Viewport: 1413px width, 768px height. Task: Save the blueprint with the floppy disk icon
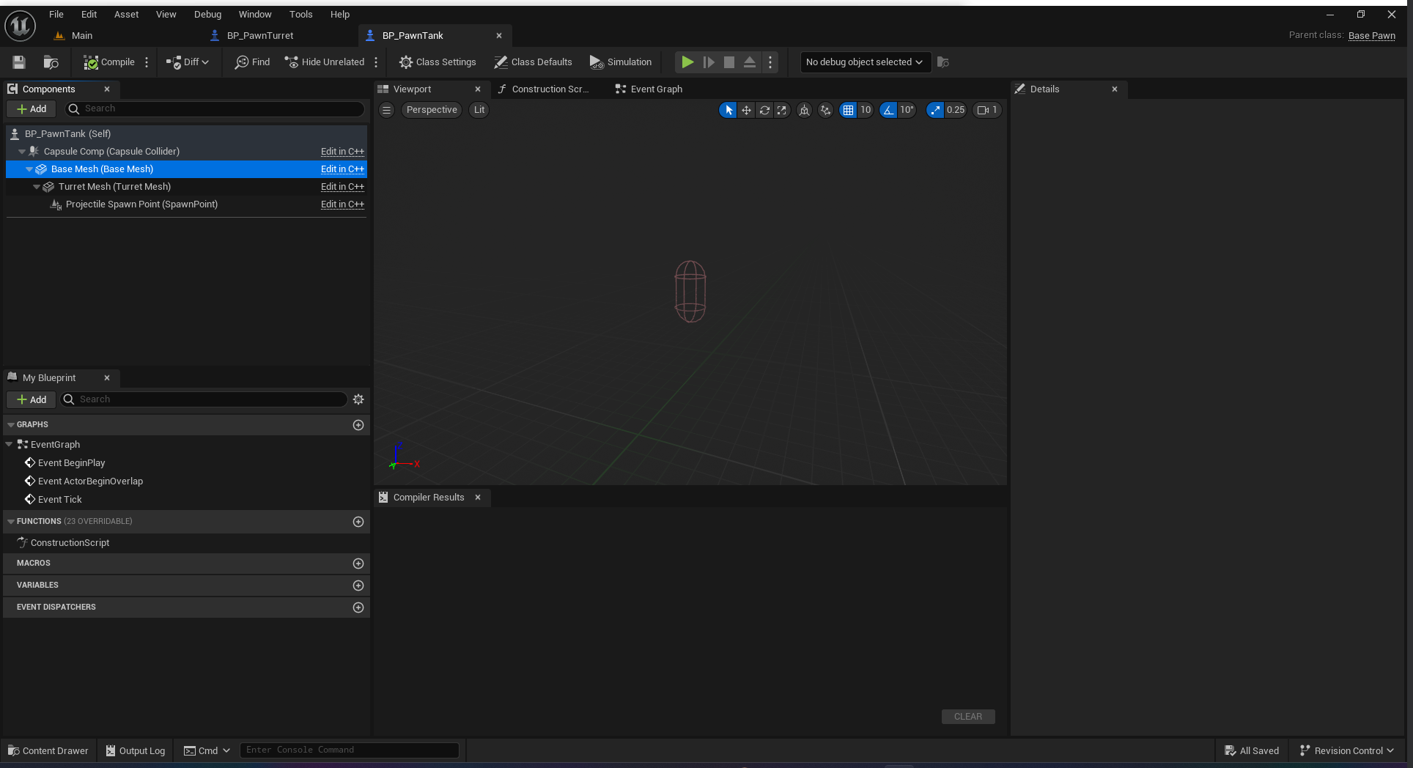[x=19, y=62]
